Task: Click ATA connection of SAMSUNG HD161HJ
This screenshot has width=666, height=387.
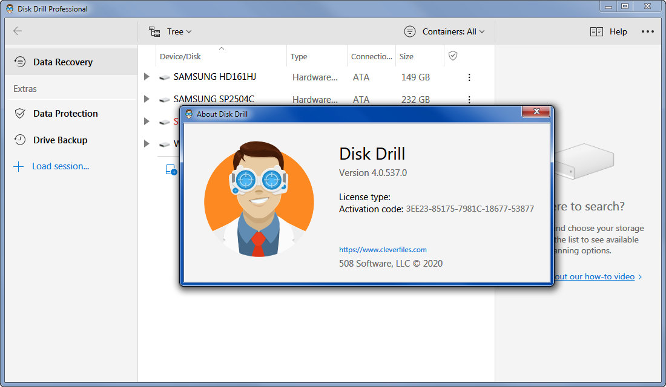Action: (361, 77)
